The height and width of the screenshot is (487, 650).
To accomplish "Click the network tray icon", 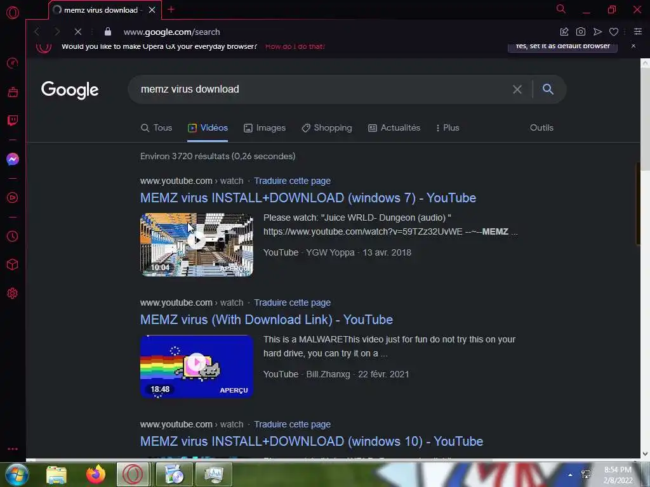I will pos(586,474).
